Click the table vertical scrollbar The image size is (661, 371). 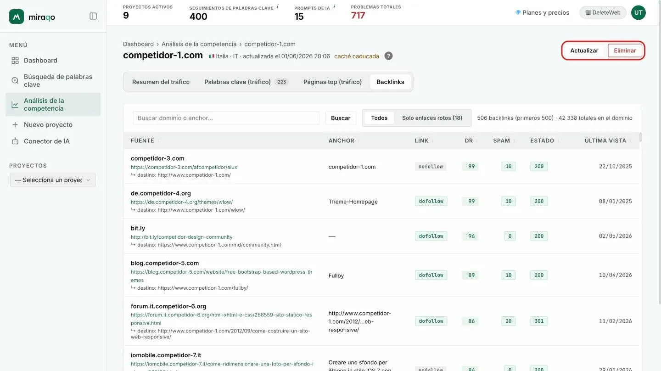pos(640,137)
